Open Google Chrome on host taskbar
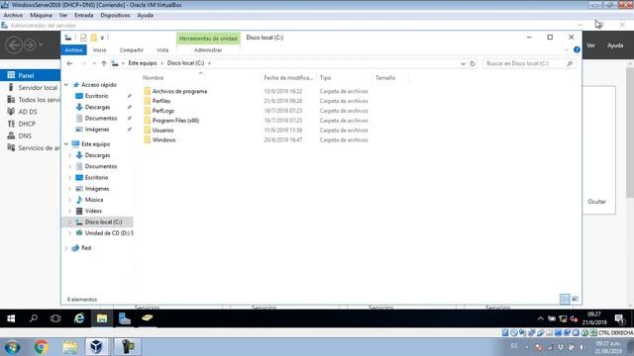 (x=41, y=347)
